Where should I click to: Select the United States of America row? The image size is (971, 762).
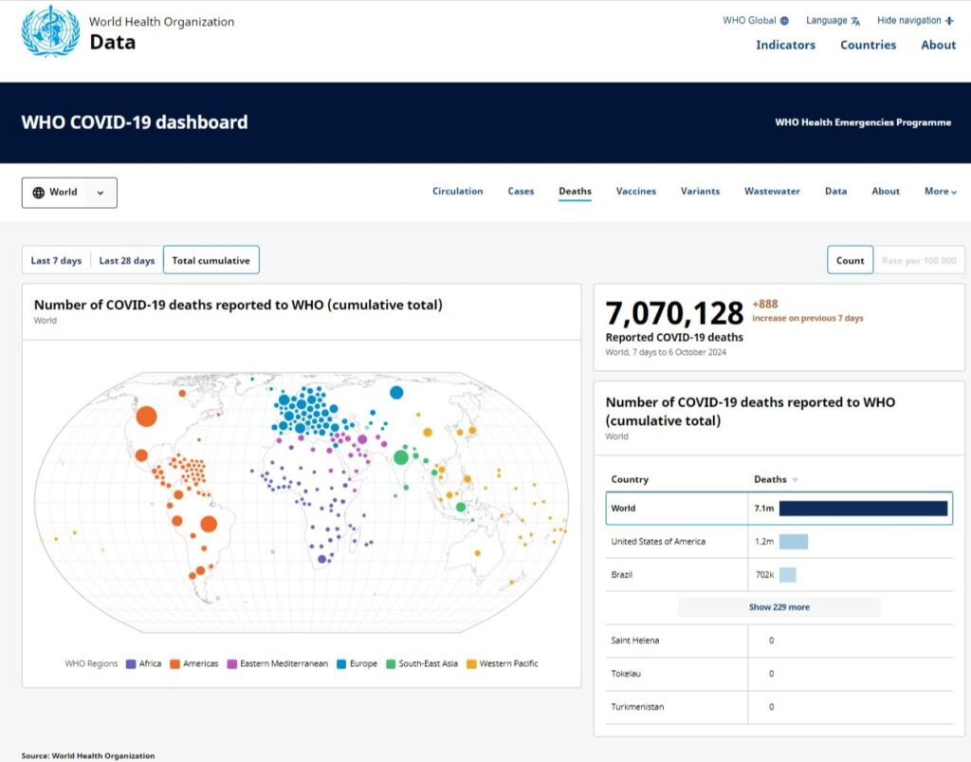point(779,542)
